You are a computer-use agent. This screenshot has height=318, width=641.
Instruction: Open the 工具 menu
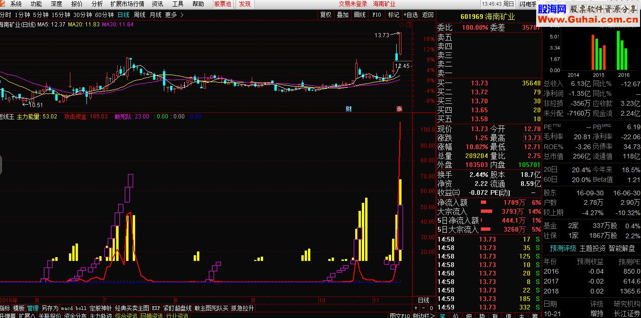tap(178, 4)
